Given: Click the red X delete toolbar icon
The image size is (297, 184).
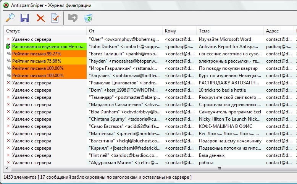Looking at the screenshot, I should [x=41, y=18].
